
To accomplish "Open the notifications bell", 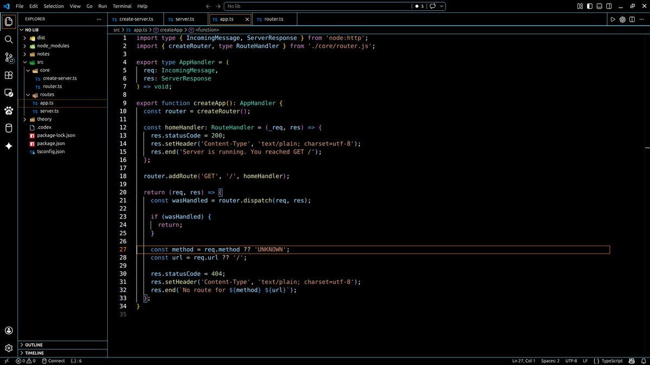I will pos(642,361).
